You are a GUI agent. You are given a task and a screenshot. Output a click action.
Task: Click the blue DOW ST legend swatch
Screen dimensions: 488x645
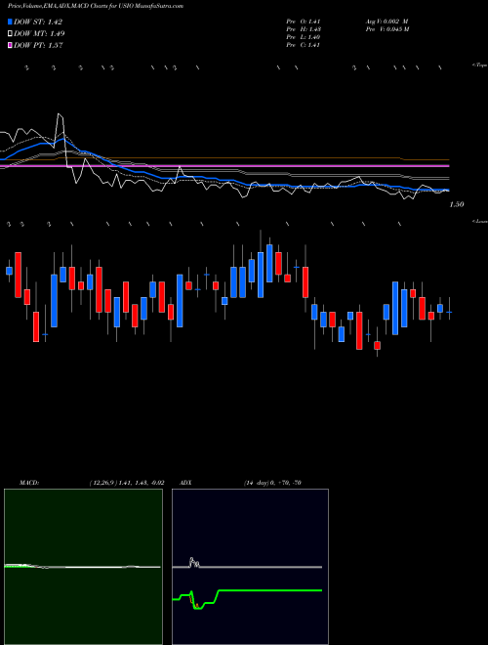point(10,21)
